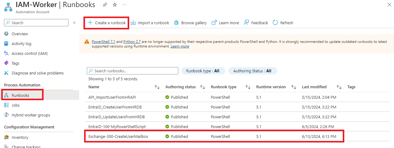Open Exchange-300-CreateUserMailbox runbook
This screenshot has width=394, height=148.
coord(118,136)
